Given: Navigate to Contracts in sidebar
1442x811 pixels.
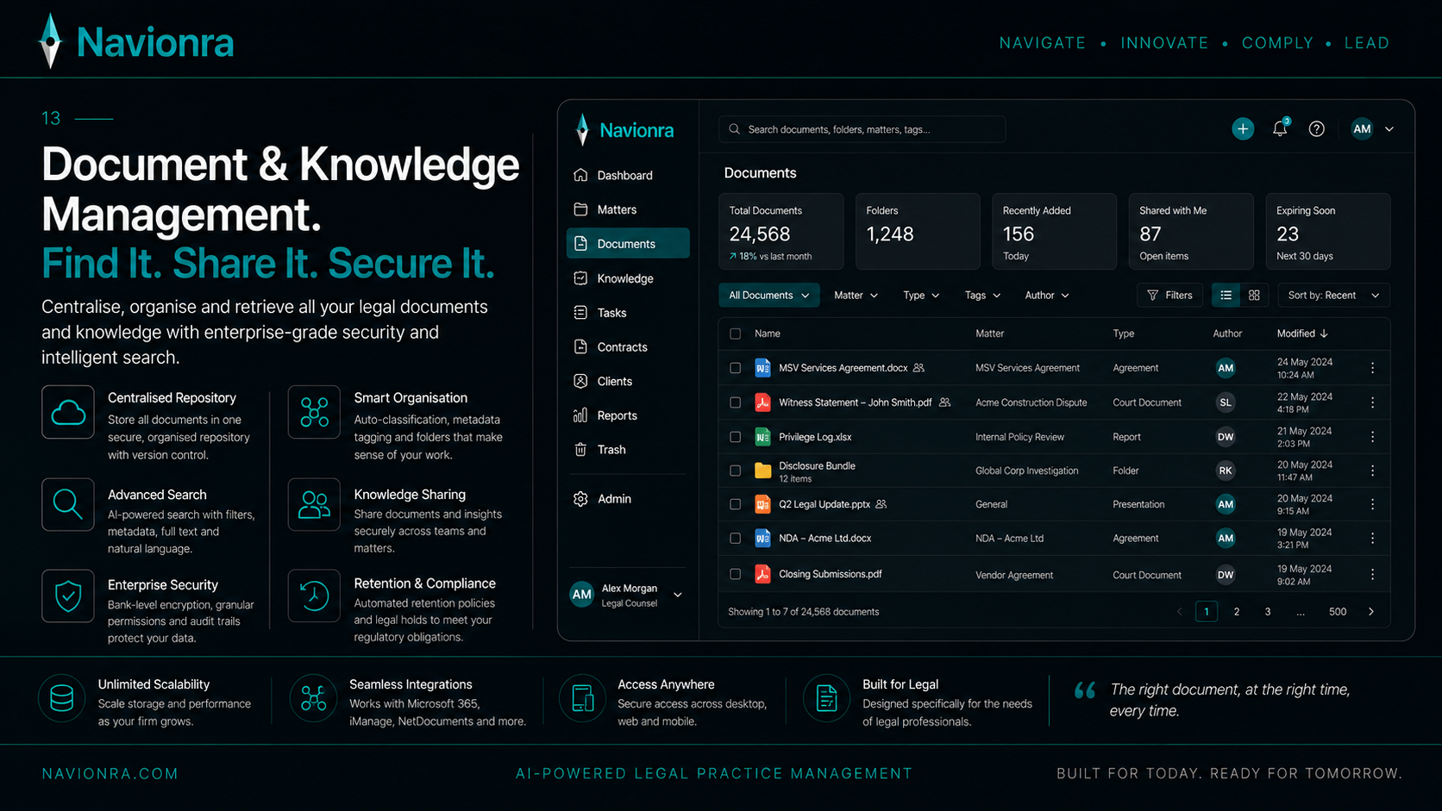Looking at the screenshot, I should click(x=627, y=346).
